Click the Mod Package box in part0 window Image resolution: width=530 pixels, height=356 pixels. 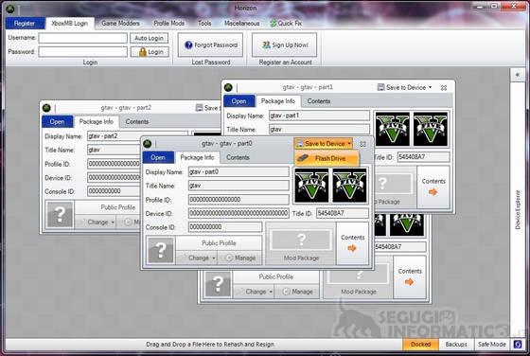(x=301, y=243)
